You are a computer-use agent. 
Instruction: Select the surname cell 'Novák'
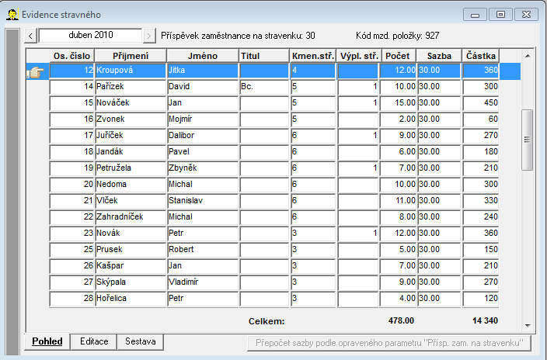click(x=131, y=234)
